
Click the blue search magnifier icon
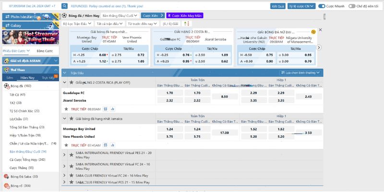click(x=64, y=6)
